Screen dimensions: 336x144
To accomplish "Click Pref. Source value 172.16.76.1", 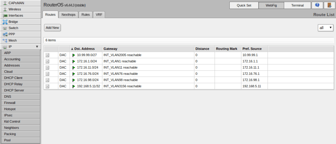I will pyautogui.click(x=251, y=74).
